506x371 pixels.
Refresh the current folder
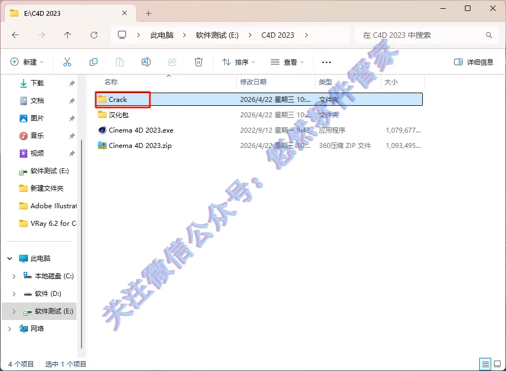click(94, 35)
